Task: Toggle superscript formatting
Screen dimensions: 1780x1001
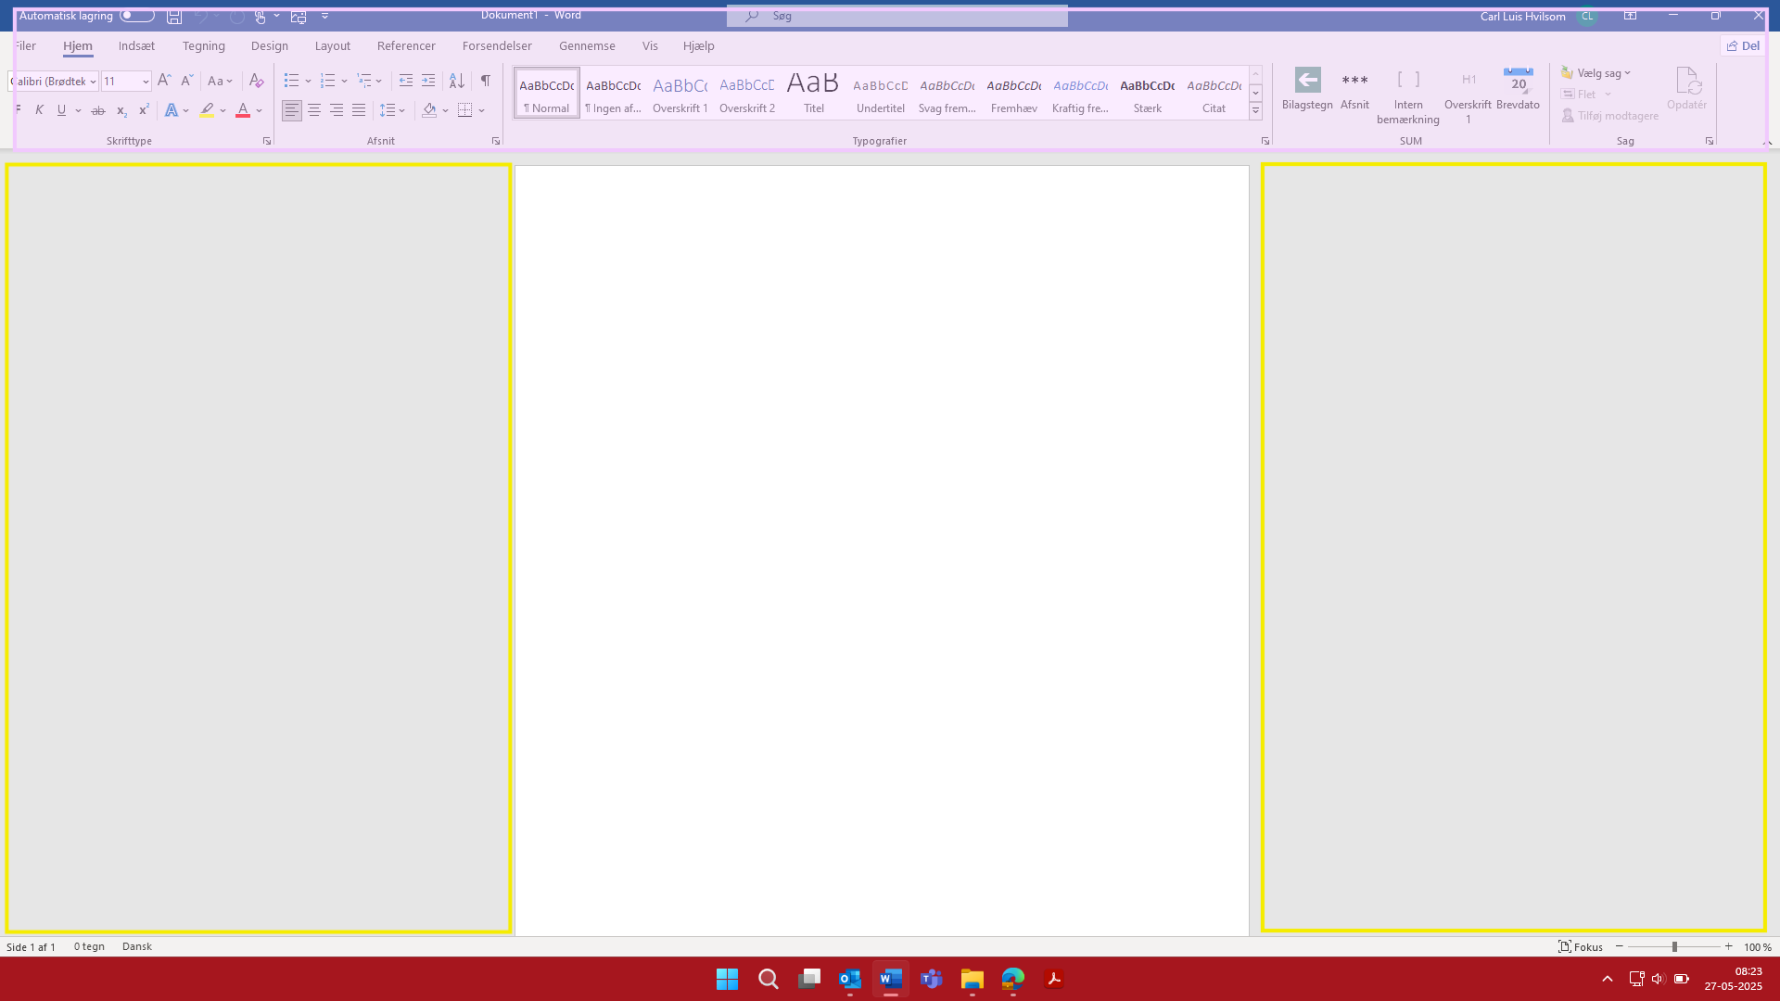Action: tap(144, 110)
